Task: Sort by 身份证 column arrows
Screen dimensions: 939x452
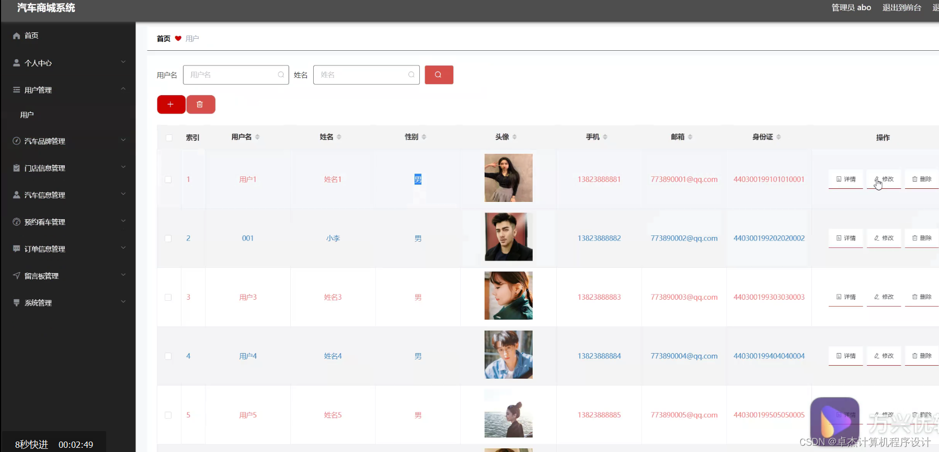Action: click(778, 137)
